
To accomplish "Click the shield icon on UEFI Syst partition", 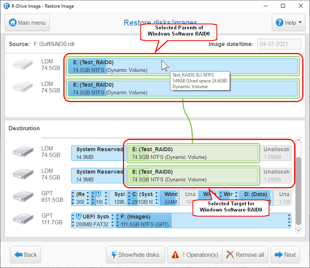I will (79, 216).
